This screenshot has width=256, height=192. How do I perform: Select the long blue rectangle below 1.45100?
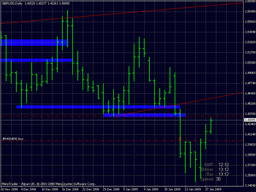[x=98, y=107]
